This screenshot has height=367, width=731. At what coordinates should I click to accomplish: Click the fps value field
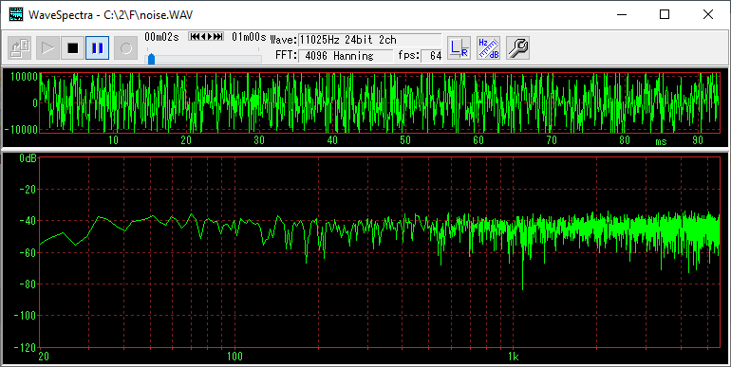point(432,56)
